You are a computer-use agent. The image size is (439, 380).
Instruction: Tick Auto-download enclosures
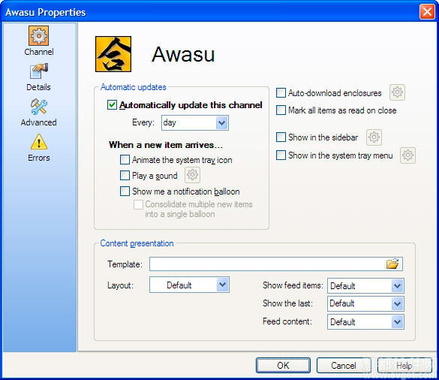tap(281, 93)
